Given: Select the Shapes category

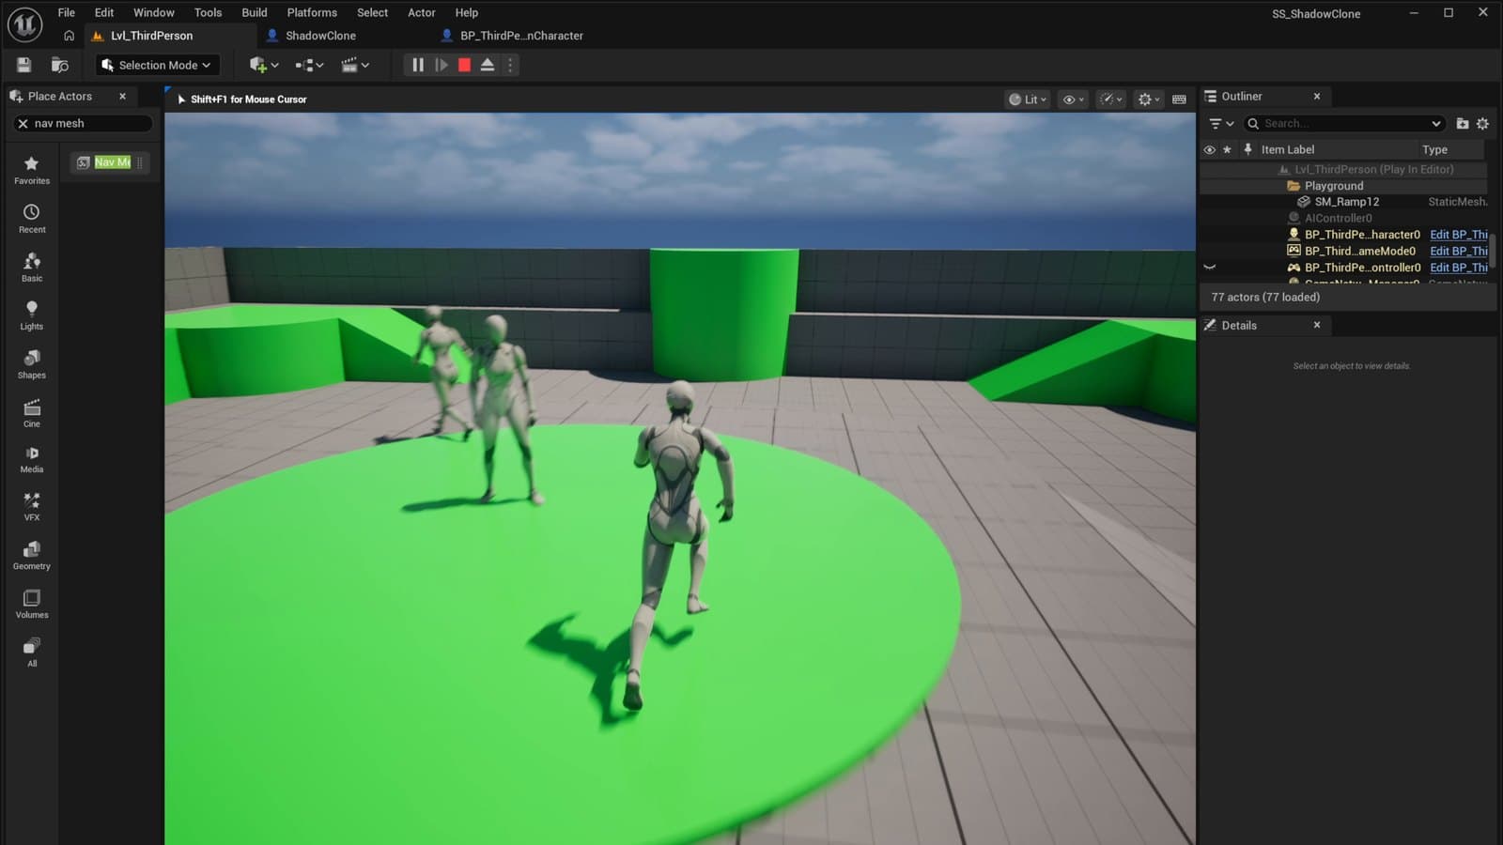Looking at the screenshot, I should click(x=31, y=364).
